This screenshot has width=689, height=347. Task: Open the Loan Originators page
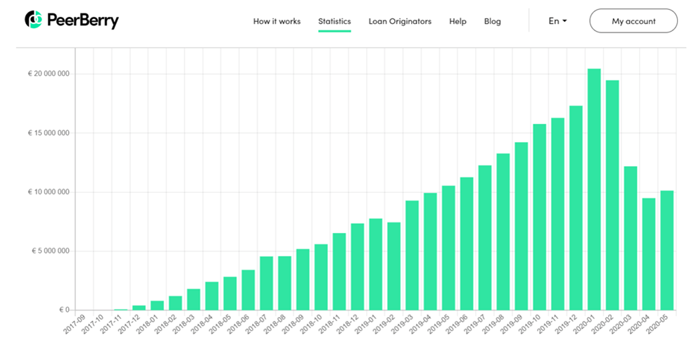[400, 21]
